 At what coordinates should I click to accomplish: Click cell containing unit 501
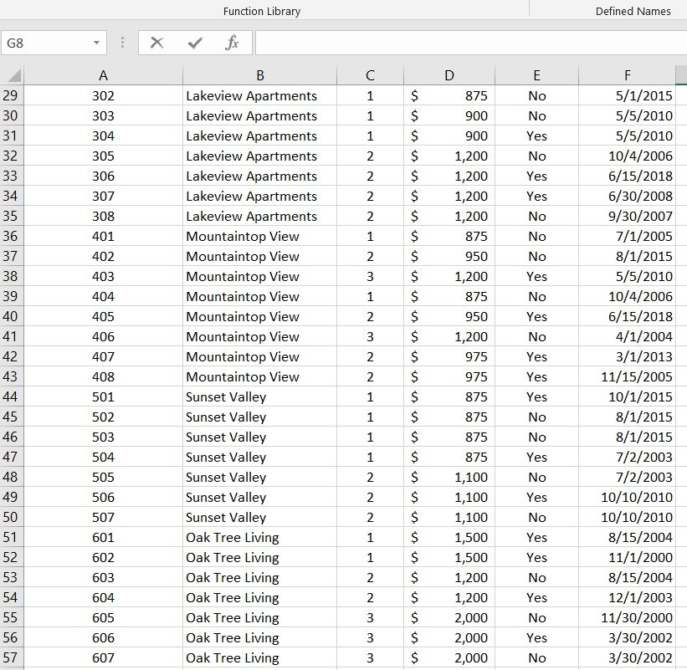point(104,396)
